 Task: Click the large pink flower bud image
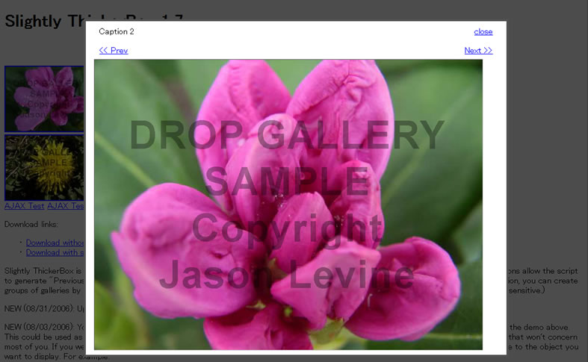click(288, 205)
